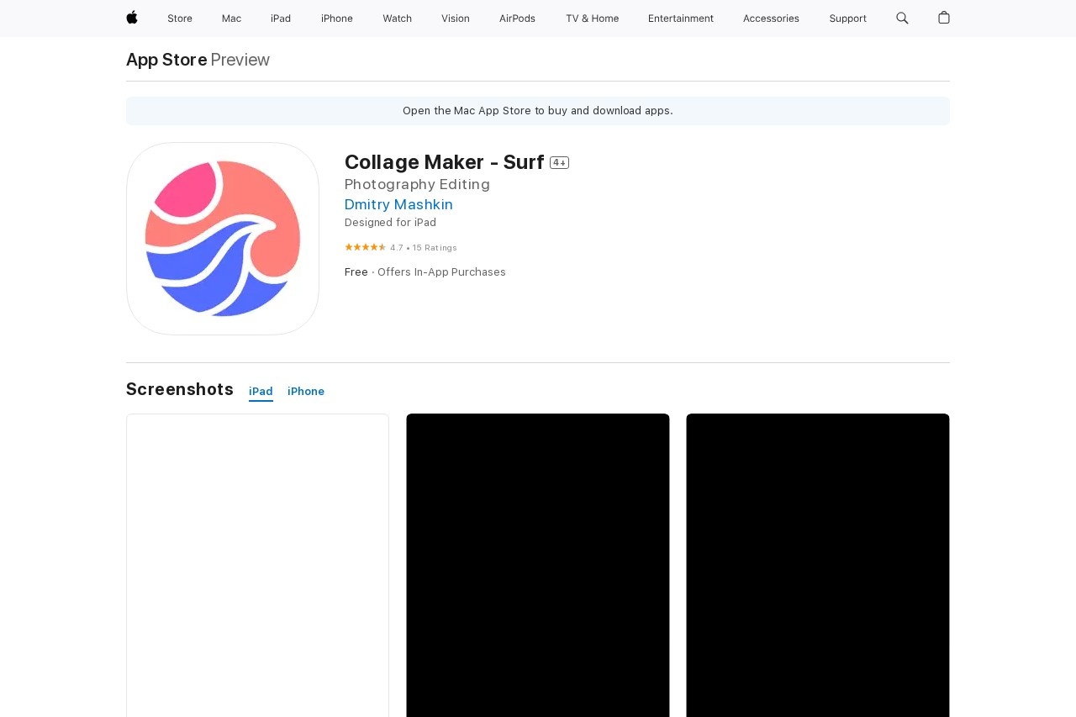Click the 'Designed for iPad' text

[390, 223]
